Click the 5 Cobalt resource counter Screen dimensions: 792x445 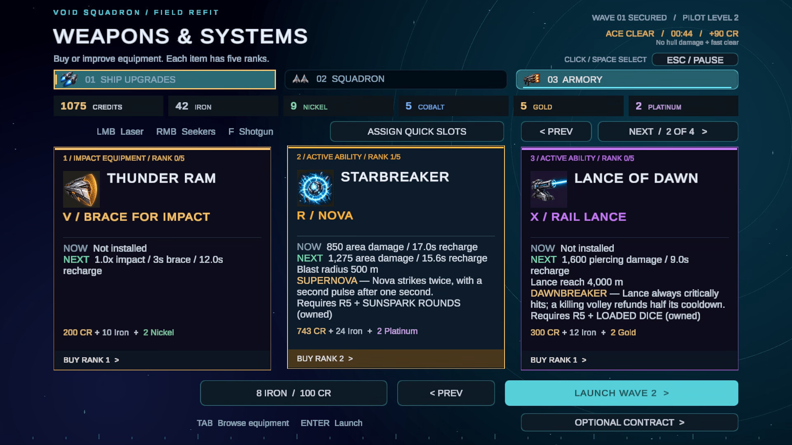[x=453, y=106]
